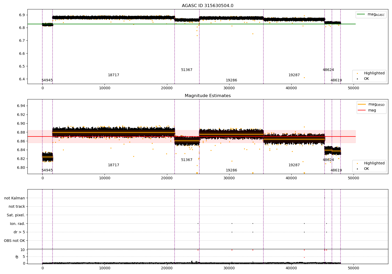The width and height of the screenshot is (392, 274).
Task: Select the Highlighted legend entry in top plot
Action: pos(369,73)
